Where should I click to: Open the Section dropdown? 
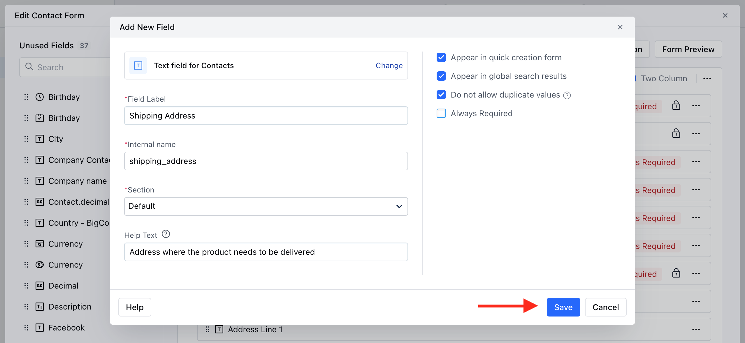click(x=266, y=206)
